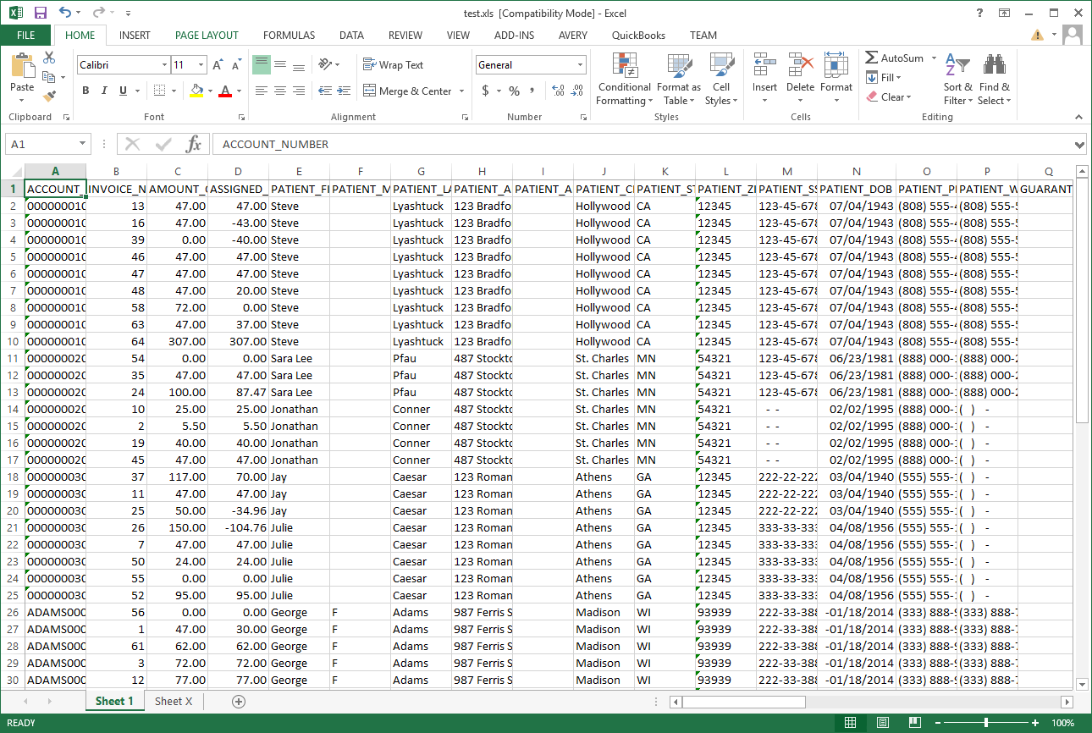Open the Fill dropdown menu
The height and width of the screenshot is (733, 1092).
click(x=884, y=78)
